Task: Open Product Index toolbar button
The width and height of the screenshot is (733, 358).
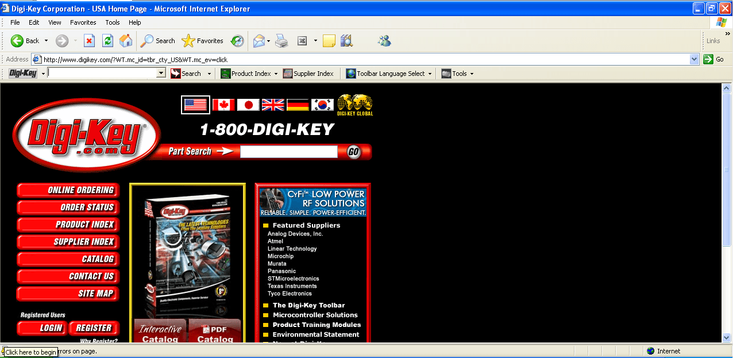Action: pos(245,74)
